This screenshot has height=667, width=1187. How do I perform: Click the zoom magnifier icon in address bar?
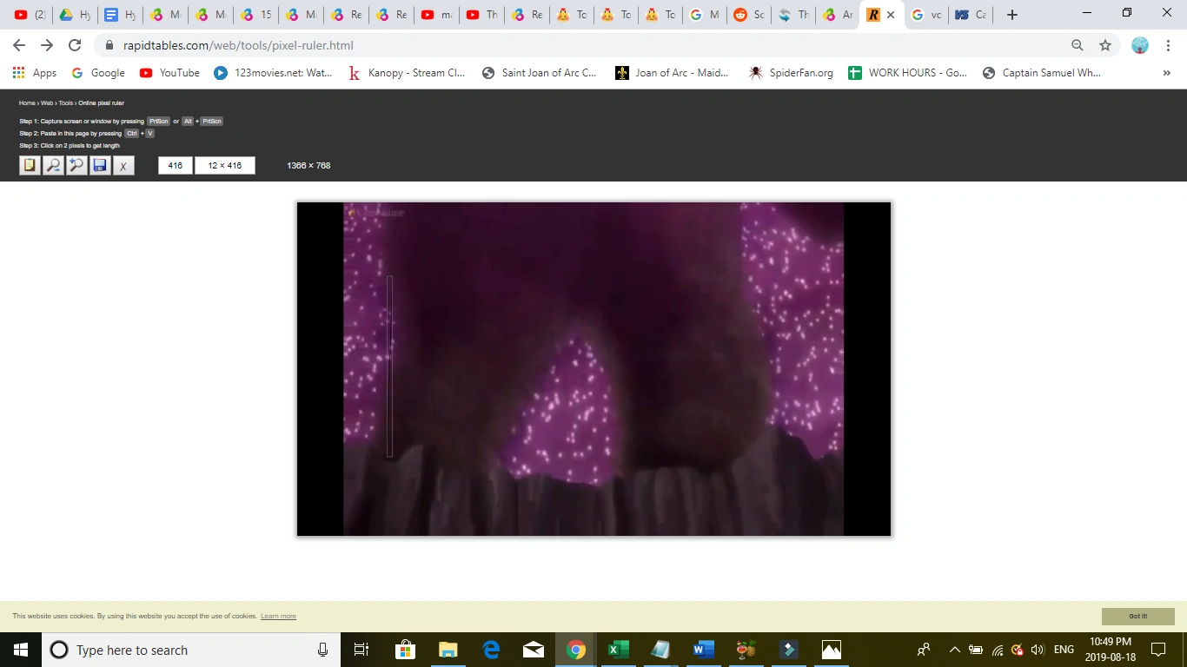[x=1078, y=45]
